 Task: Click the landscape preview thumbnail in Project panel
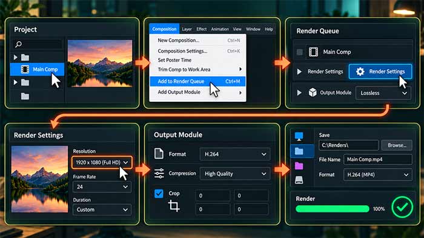(x=100, y=64)
